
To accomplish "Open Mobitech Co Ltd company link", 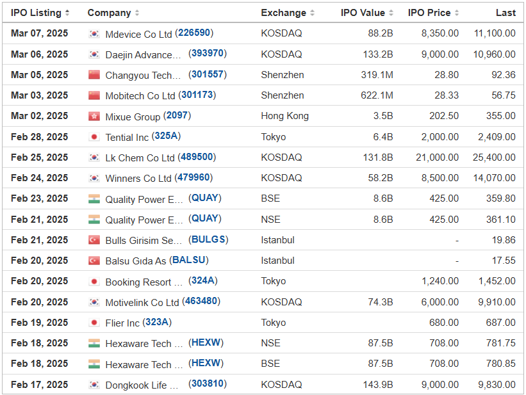I will [140, 96].
